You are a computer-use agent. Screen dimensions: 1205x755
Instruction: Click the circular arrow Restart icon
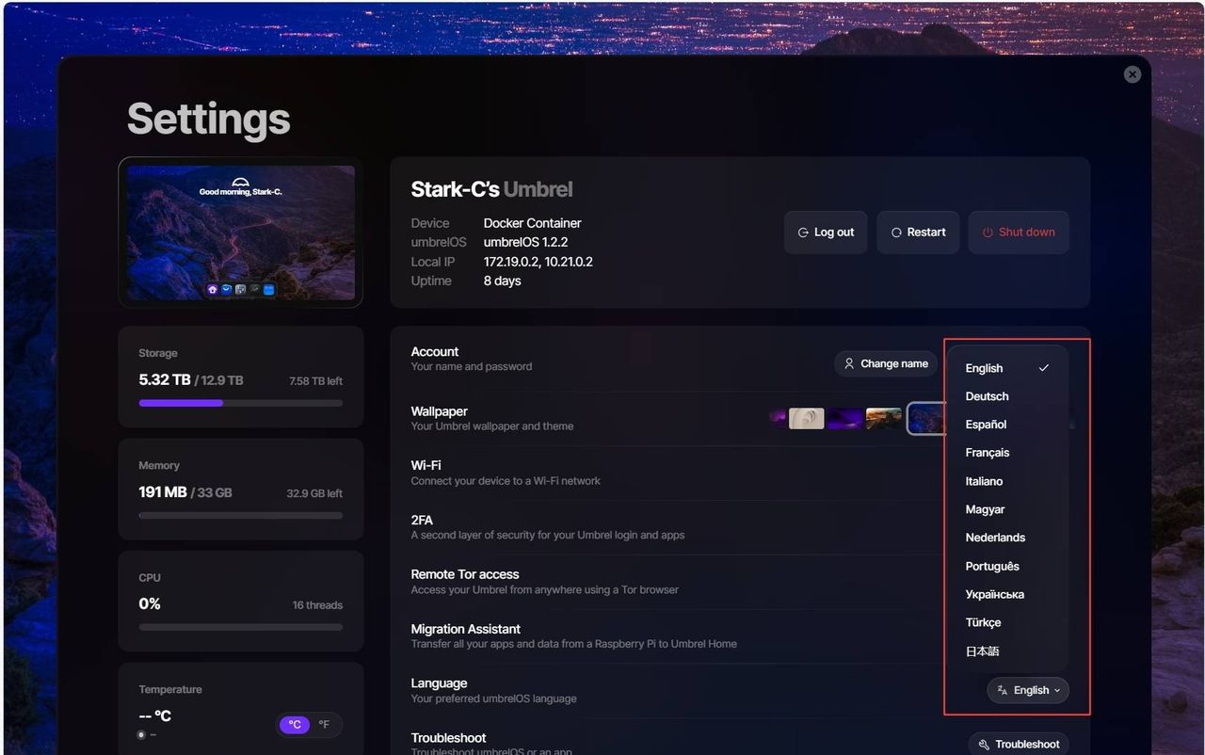(896, 233)
